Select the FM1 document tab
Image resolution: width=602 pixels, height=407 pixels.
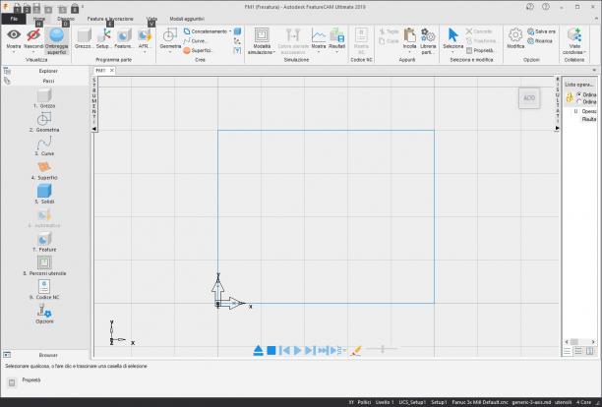100,71
